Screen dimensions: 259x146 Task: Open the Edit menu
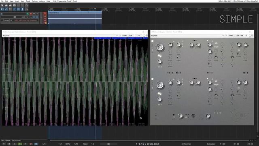point(6,1)
